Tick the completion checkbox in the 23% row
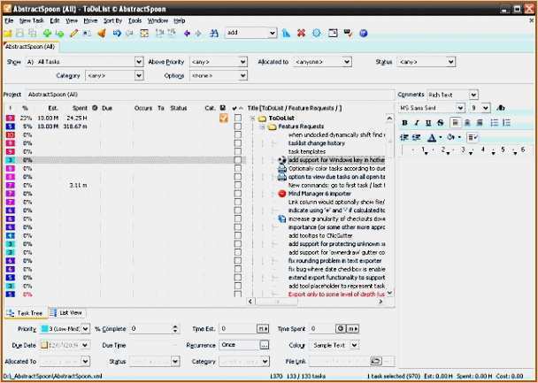 (x=237, y=119)
